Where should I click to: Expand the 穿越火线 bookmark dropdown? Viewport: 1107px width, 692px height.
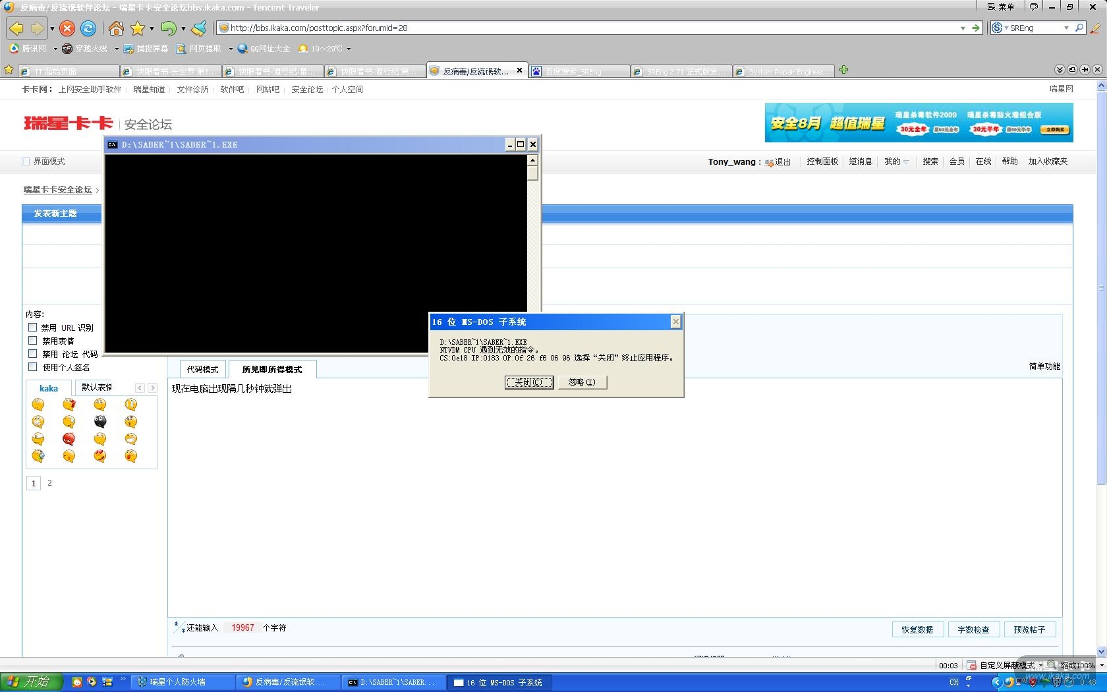pos(117,49)
